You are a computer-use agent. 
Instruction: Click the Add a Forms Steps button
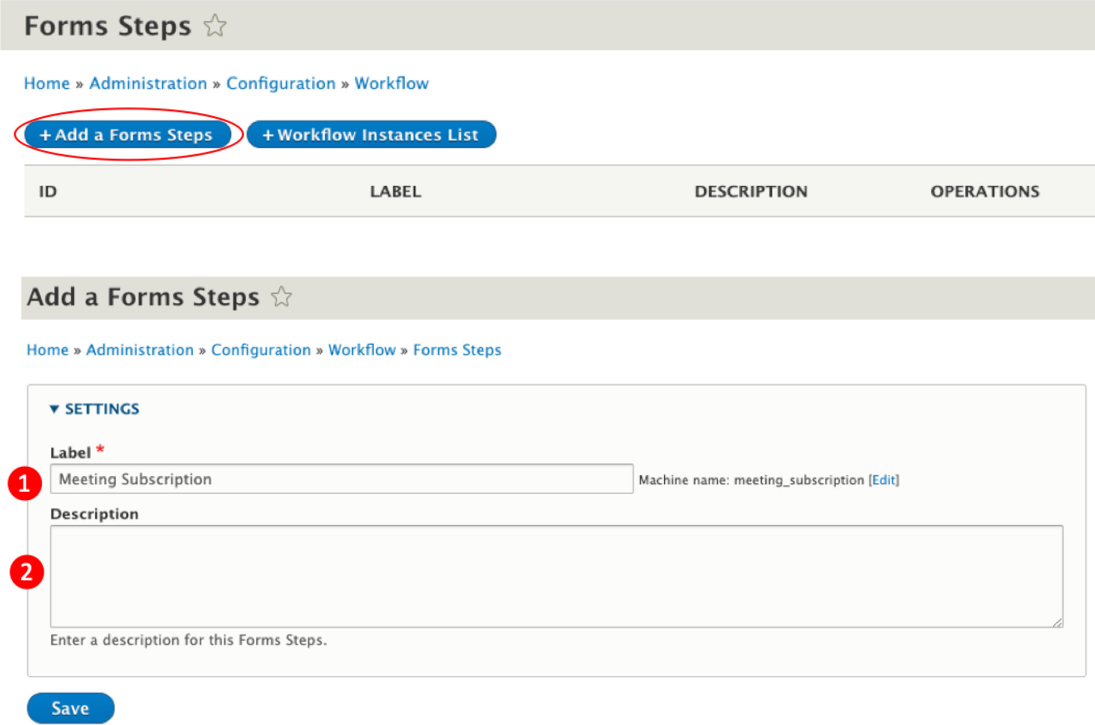(128, 135)
